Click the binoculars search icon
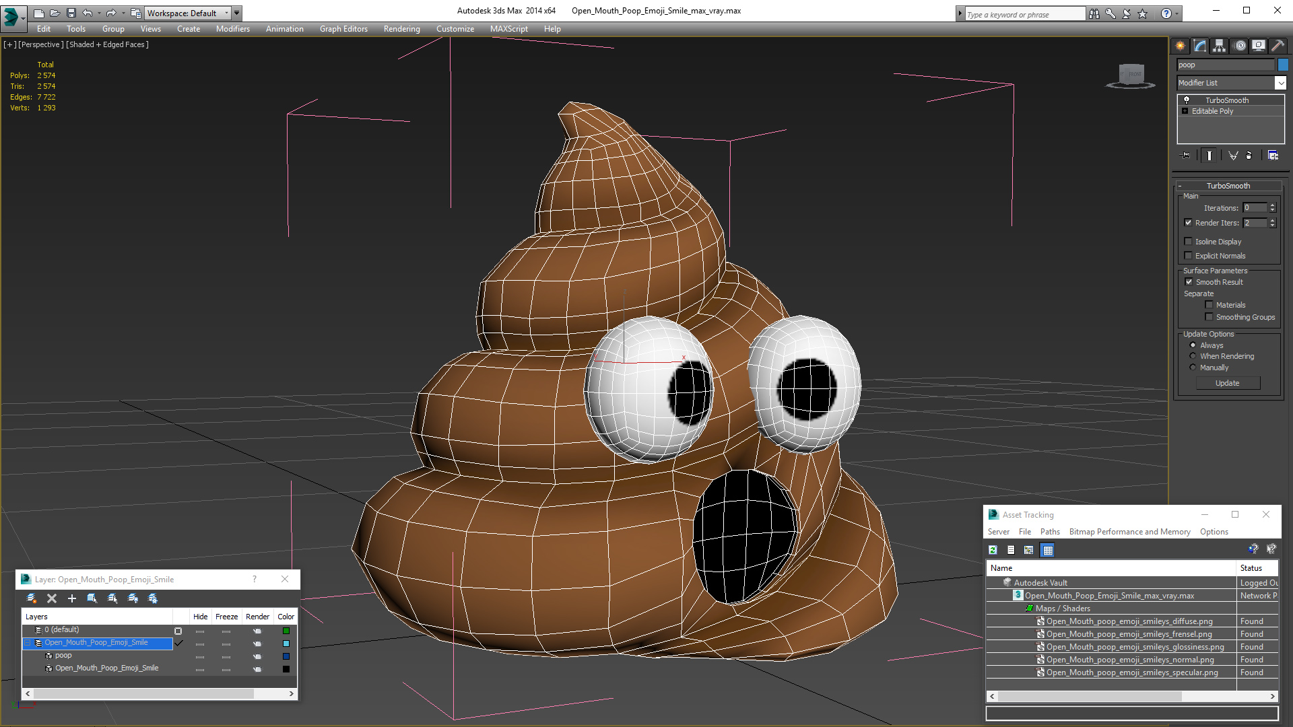 [x=1094, y=13]
